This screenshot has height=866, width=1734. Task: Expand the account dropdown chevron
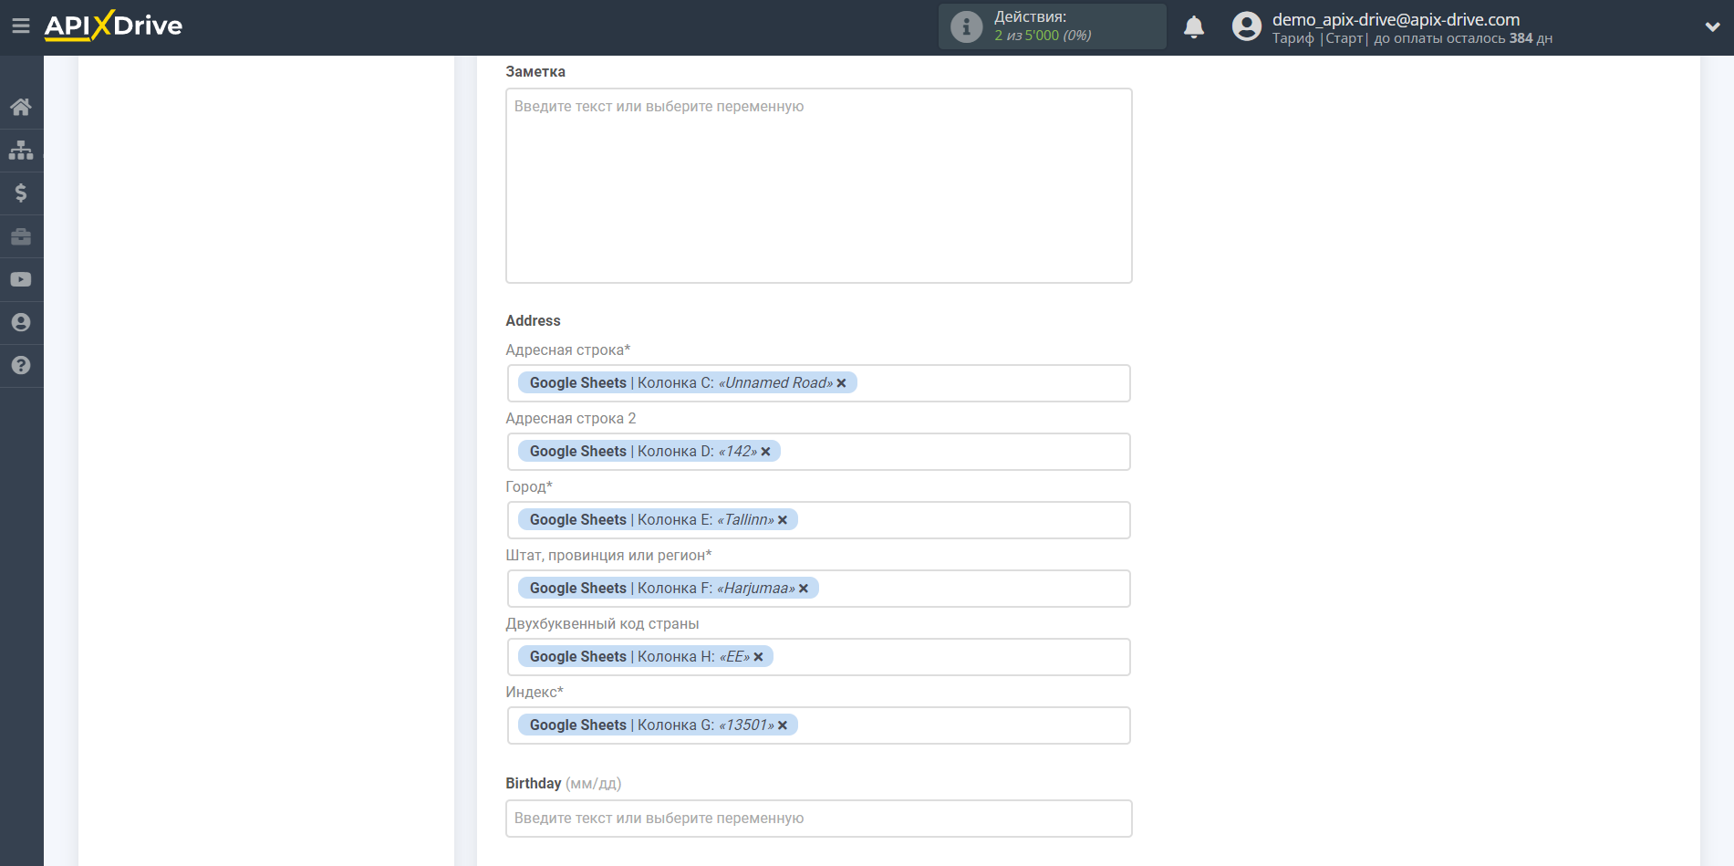pos(1712,27)
